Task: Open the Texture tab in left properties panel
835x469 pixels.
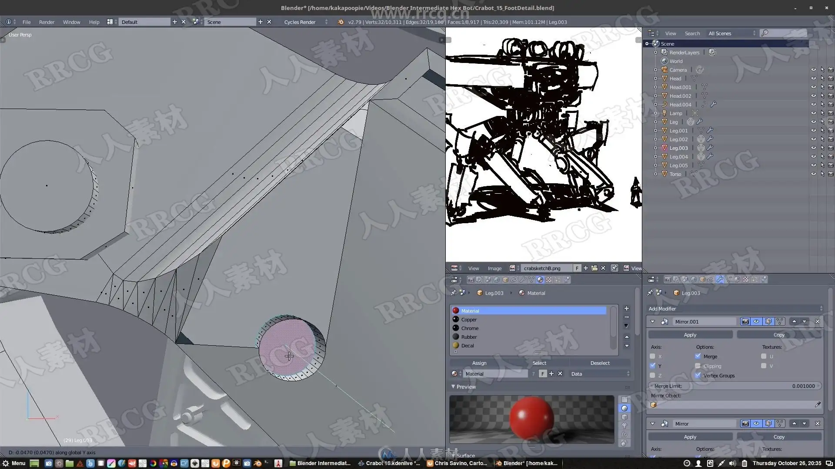Action: point(549,280)
